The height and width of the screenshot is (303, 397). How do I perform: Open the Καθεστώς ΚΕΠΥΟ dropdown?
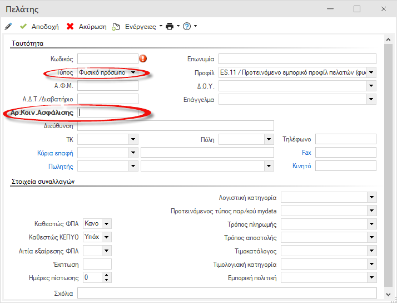(x=107, y=237)
